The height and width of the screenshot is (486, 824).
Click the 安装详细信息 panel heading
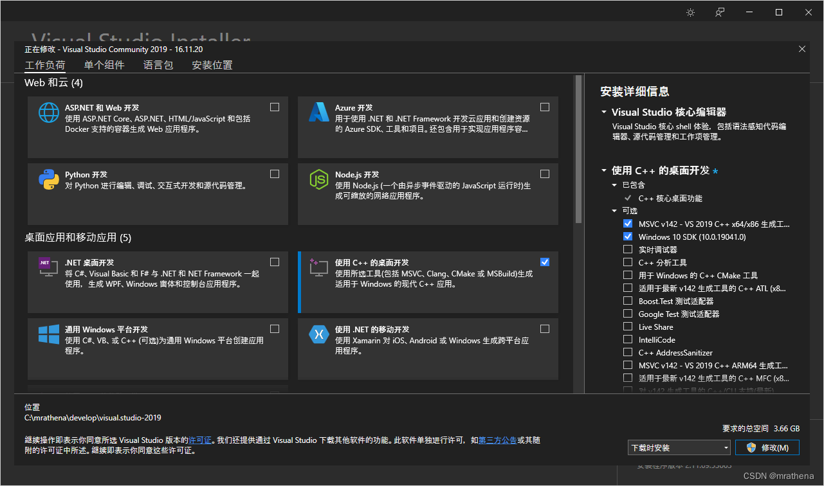point(634,91)
